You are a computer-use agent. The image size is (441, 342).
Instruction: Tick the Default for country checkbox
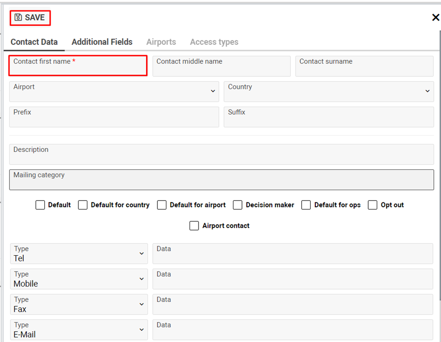point(83,205)
